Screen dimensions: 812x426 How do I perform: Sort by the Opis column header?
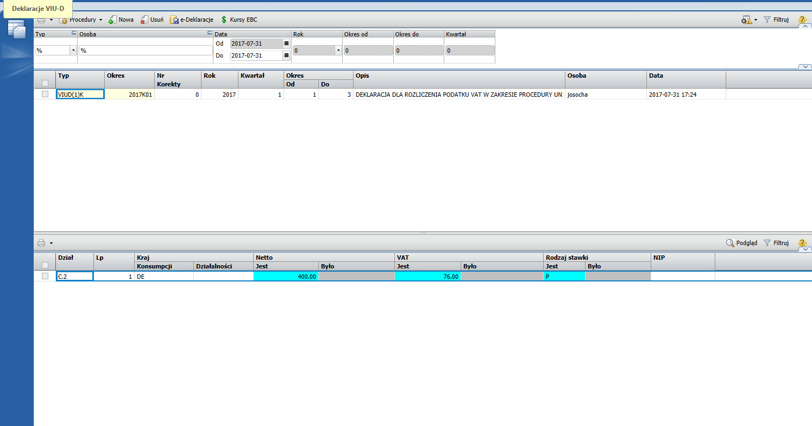(459, 79)
